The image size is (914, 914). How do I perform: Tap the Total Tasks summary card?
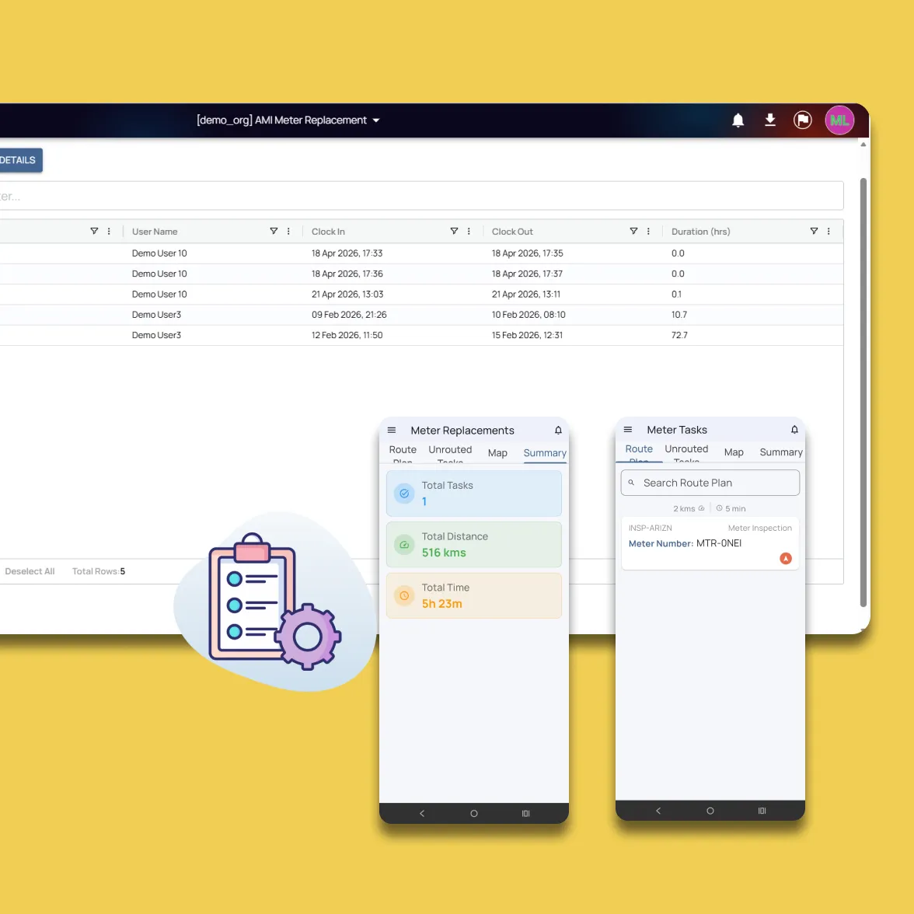click(x=474, y=493)
